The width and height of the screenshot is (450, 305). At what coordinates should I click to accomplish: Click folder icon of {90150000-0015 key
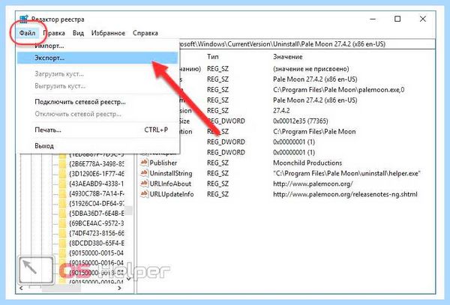point(62,253)
